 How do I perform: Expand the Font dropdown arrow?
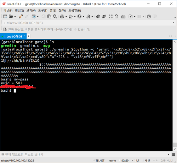pos(92,17)
